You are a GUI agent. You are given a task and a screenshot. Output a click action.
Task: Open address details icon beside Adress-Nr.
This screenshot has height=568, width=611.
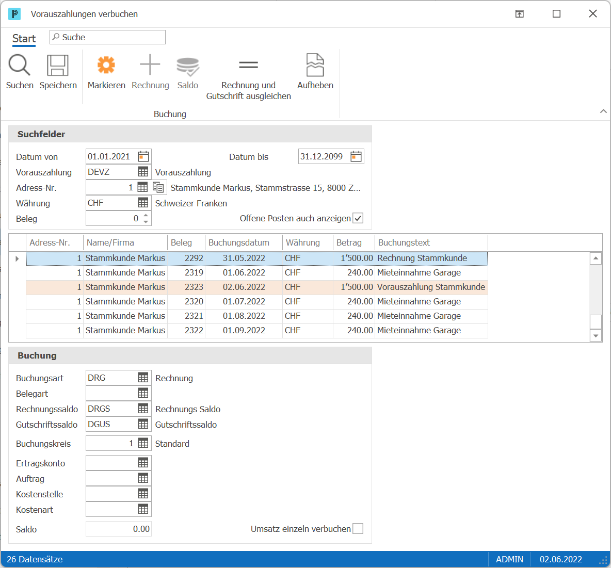coord(158,187)
